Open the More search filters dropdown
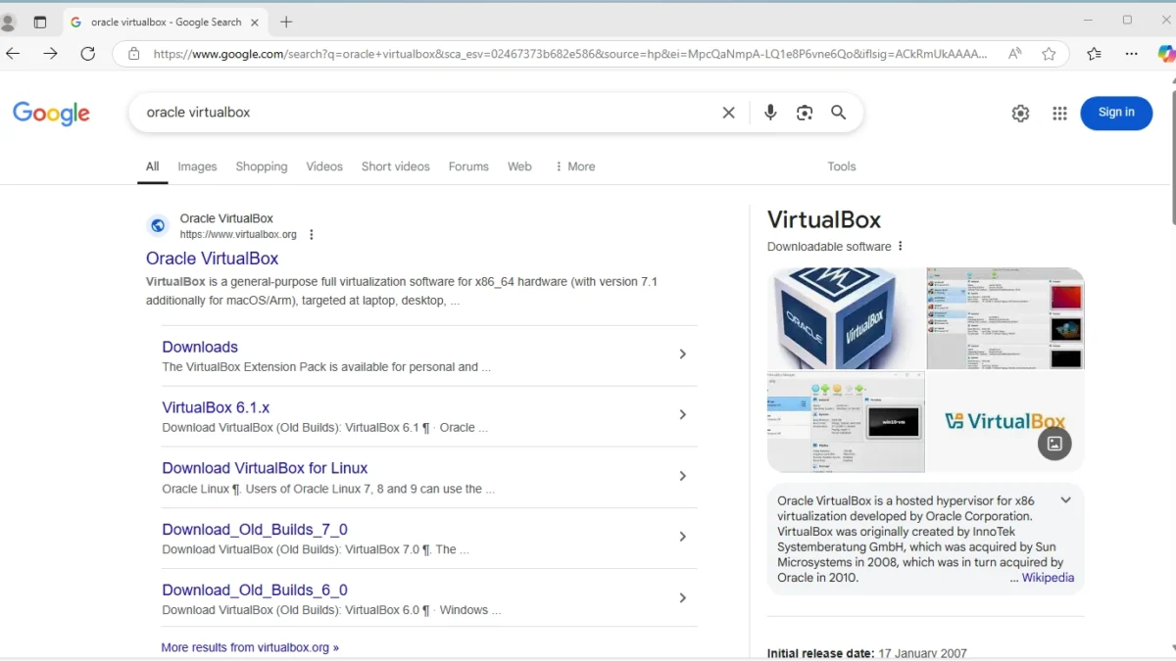1176x661 pixels. 575,166
